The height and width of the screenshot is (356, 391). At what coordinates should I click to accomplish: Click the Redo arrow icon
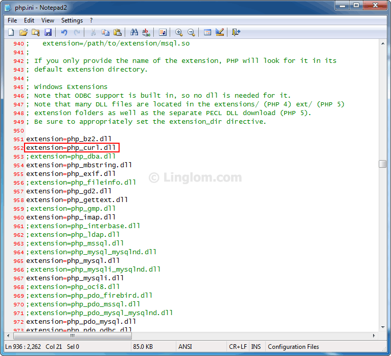[x=77, y=32]
